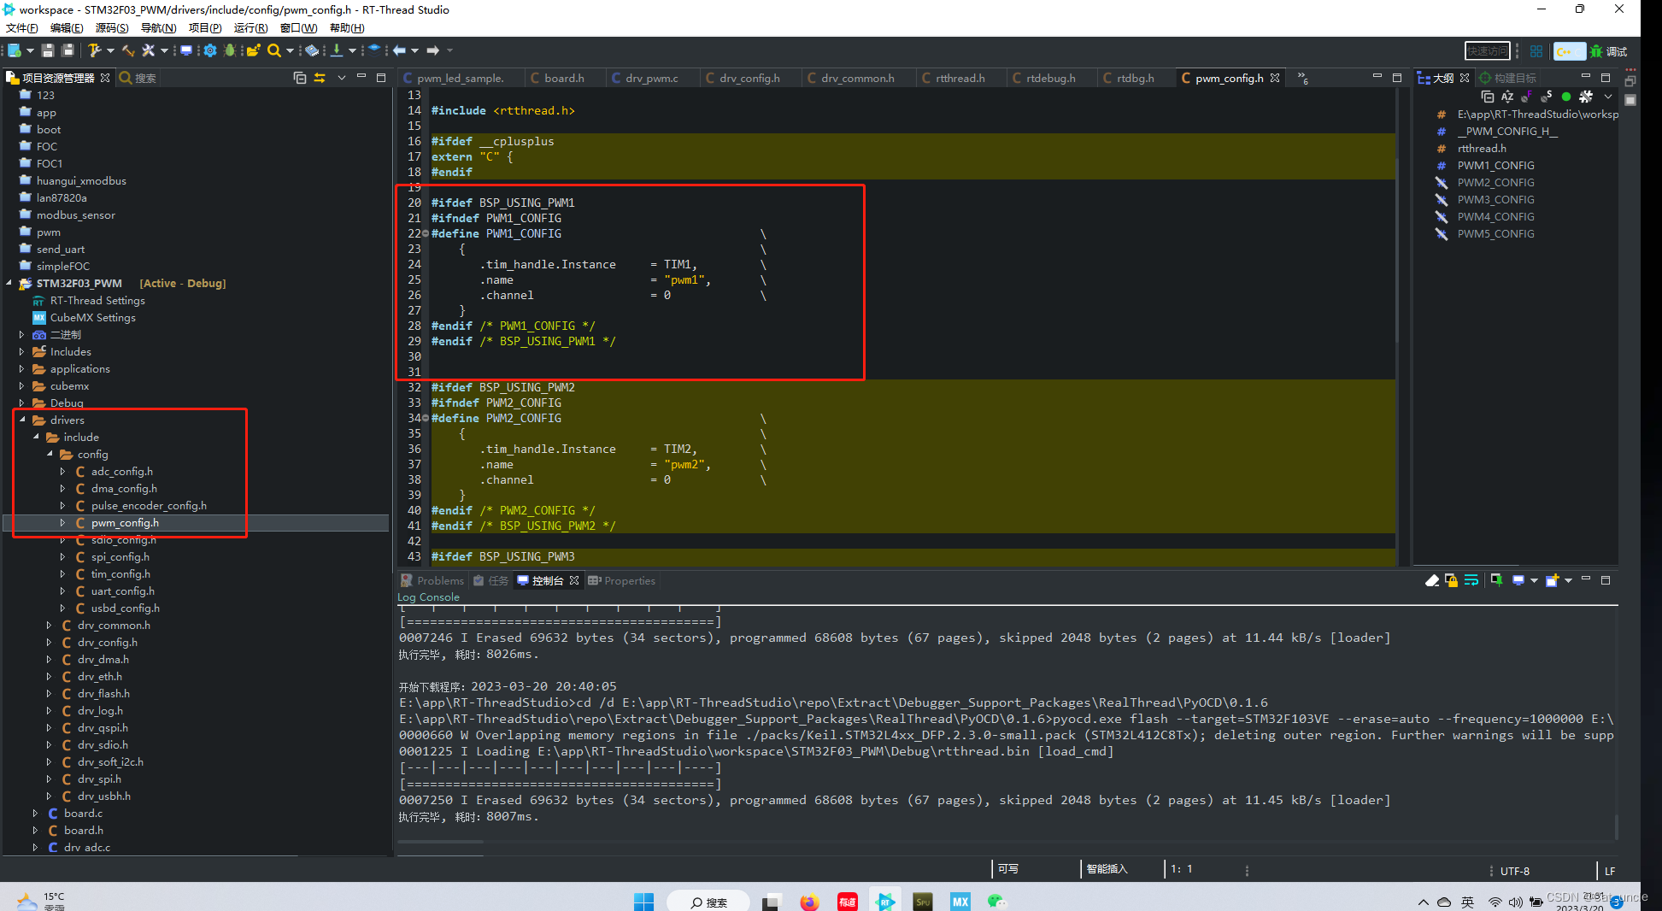Pin the Console view with the pin icon

[x=1497, y=580]
